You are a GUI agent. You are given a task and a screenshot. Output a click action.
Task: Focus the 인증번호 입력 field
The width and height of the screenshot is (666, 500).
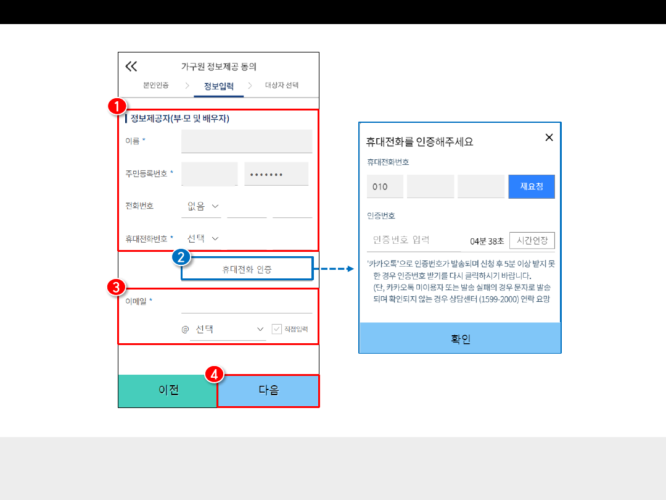(x=414, y=240)
